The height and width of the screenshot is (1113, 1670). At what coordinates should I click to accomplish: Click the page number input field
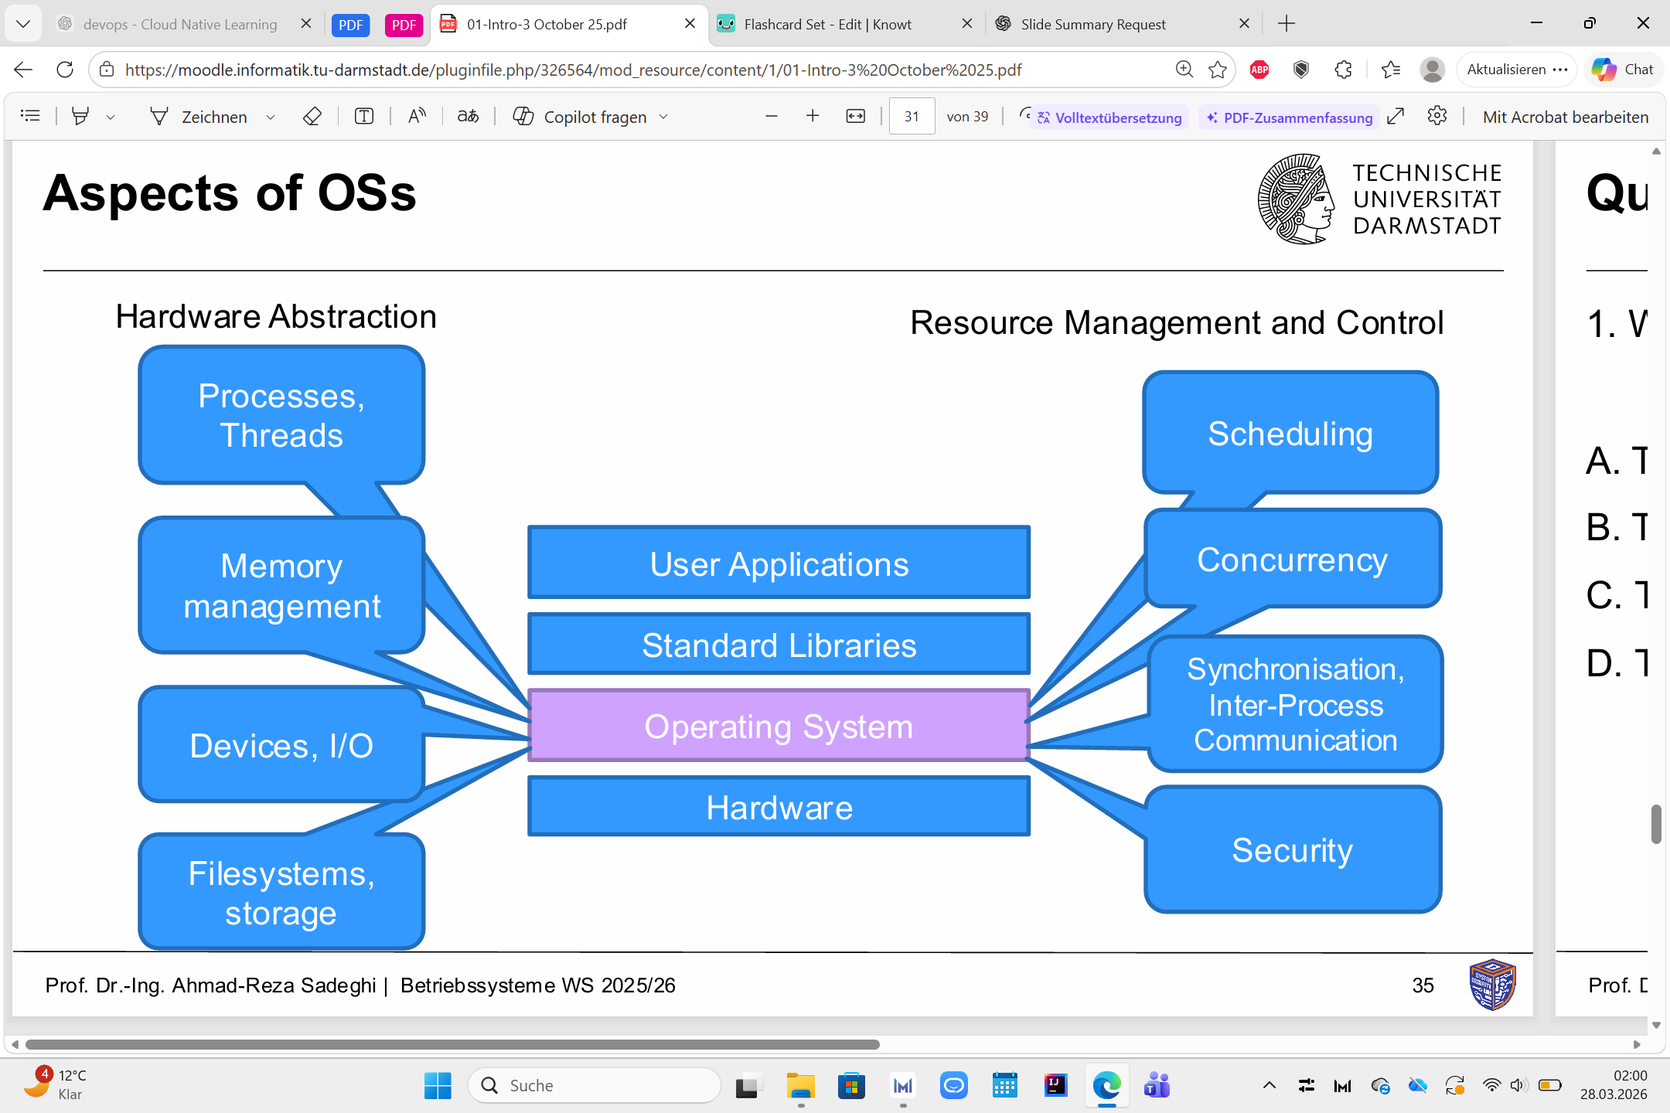pos(912,117)
